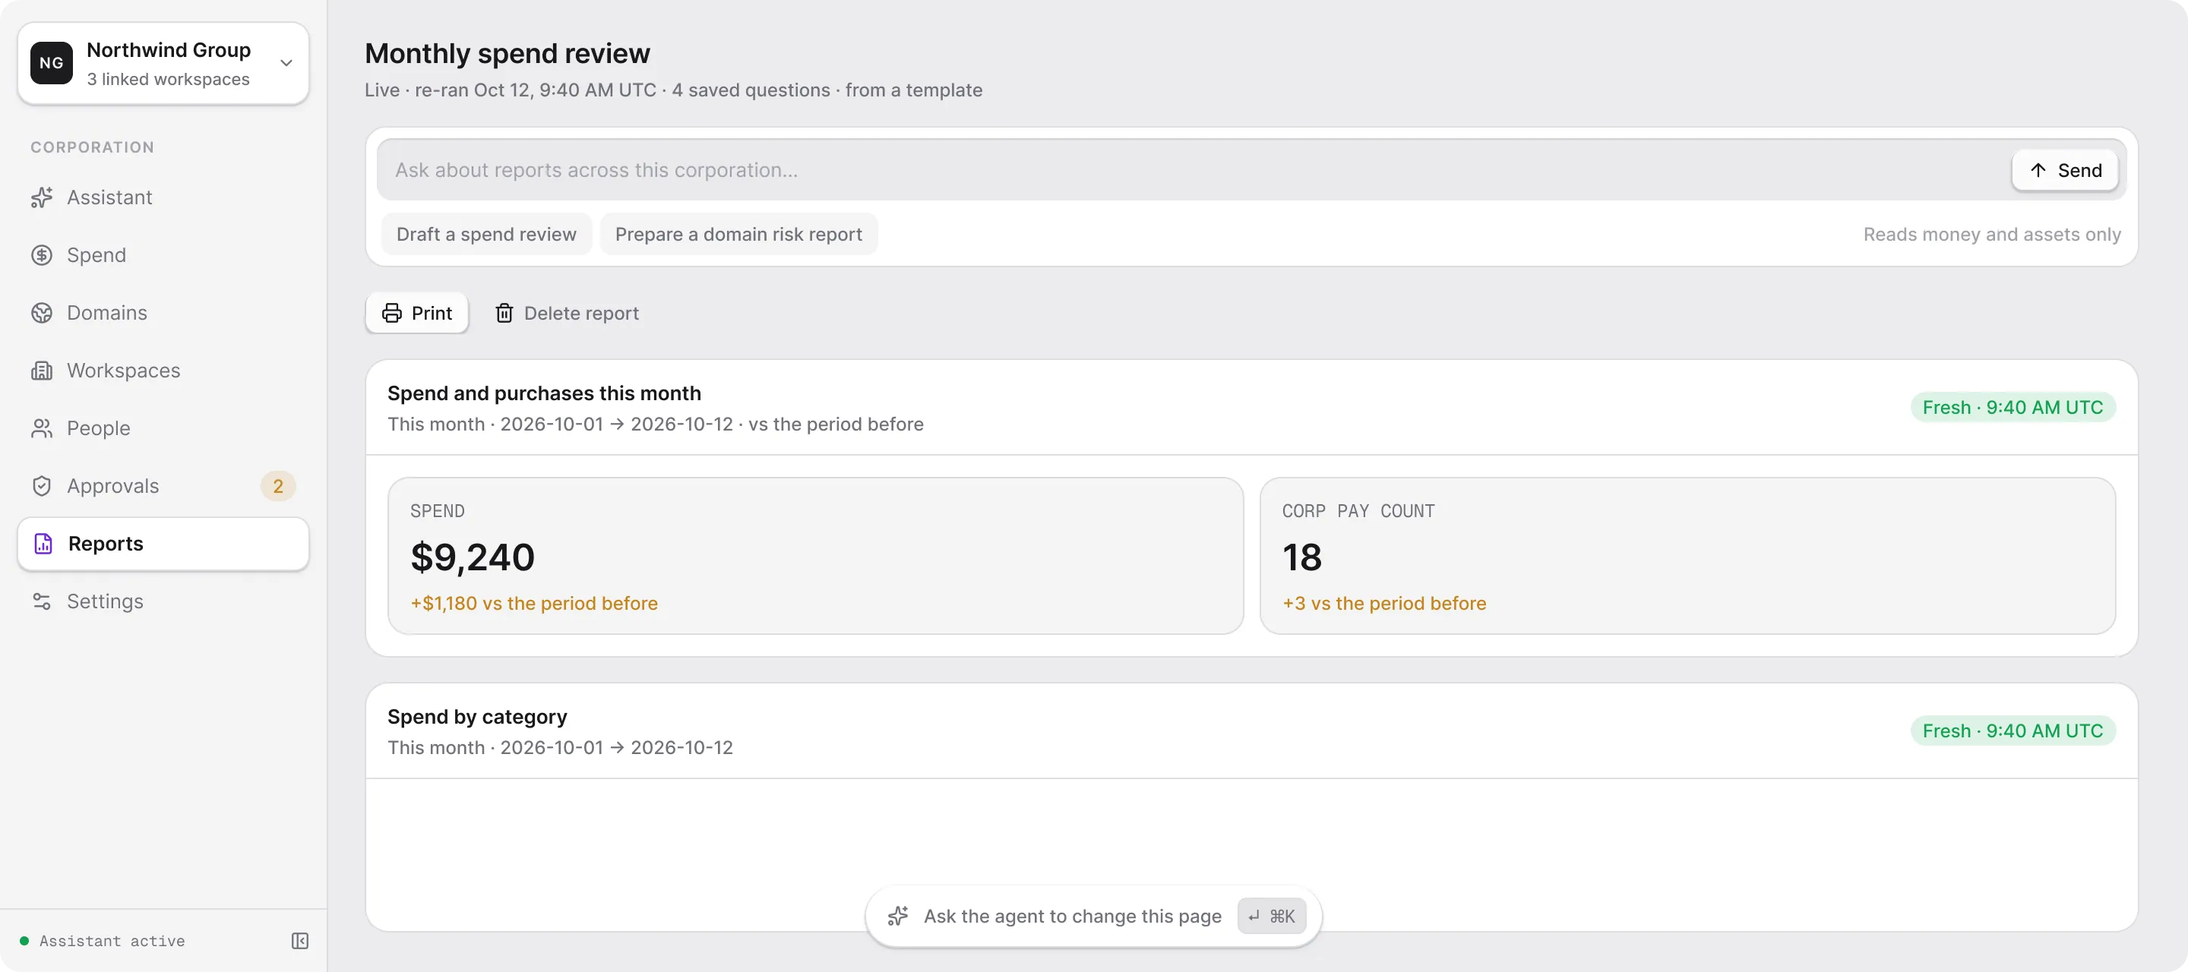
Task: Click the Assistant sparkle icon in sidebar
Action: coord(42,197)
